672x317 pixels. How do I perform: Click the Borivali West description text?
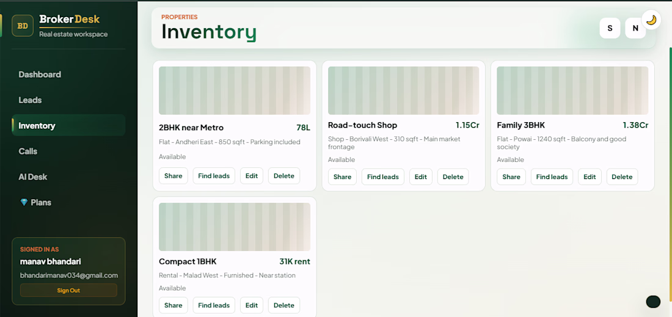tap(394, 143)
